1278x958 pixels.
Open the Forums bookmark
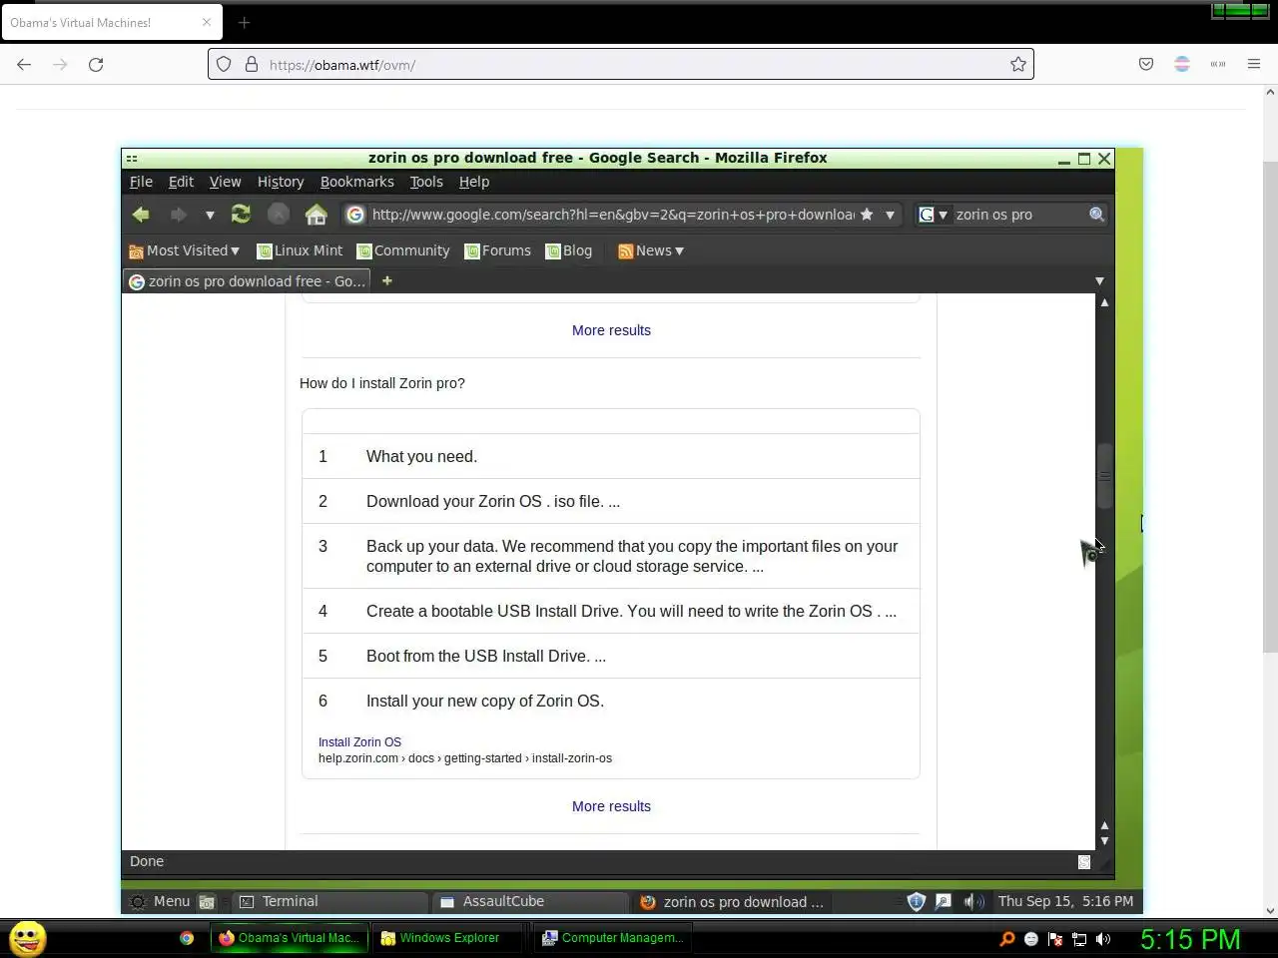(x=497, y=251)
